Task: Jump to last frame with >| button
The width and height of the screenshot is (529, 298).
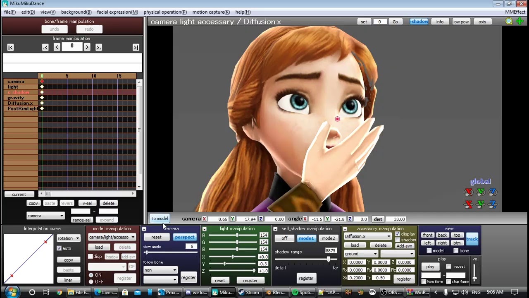Action: click(x=136, y=48)
